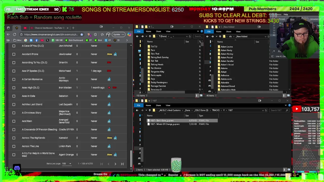
Task: Open a new browser tab
Action: (x=73, y=28)
